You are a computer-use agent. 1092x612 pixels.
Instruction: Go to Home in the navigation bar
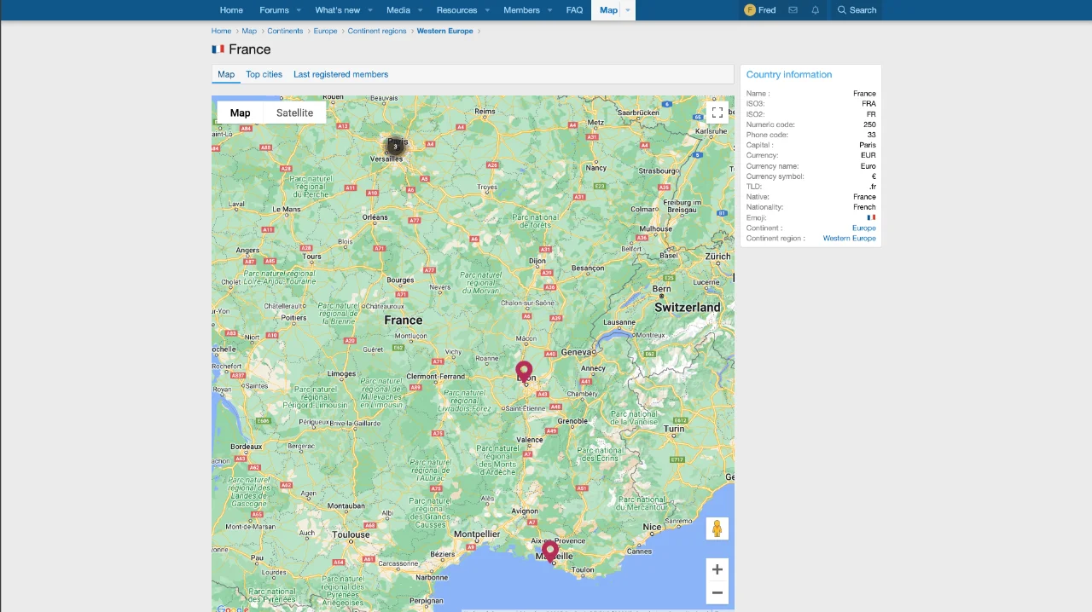pos(231,10)
